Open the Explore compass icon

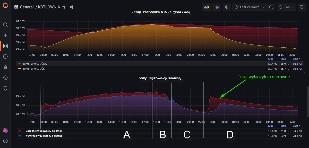(5, 56)
